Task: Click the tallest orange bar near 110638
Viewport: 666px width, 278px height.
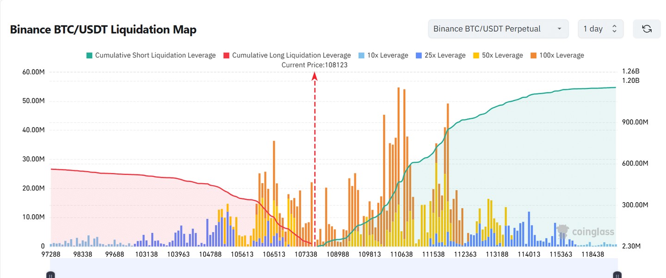Action: 398,139
